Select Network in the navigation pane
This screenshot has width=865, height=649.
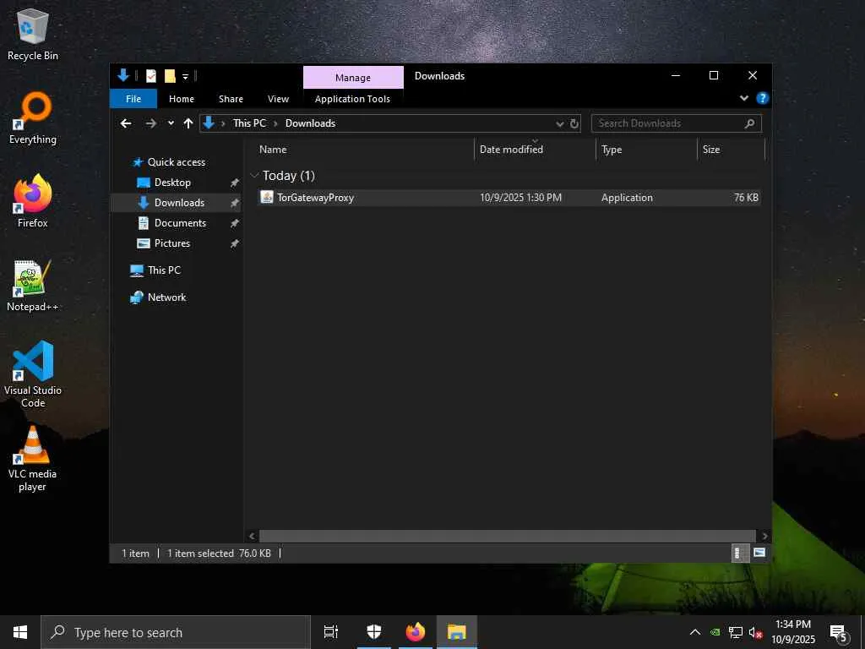click(166, 297)
